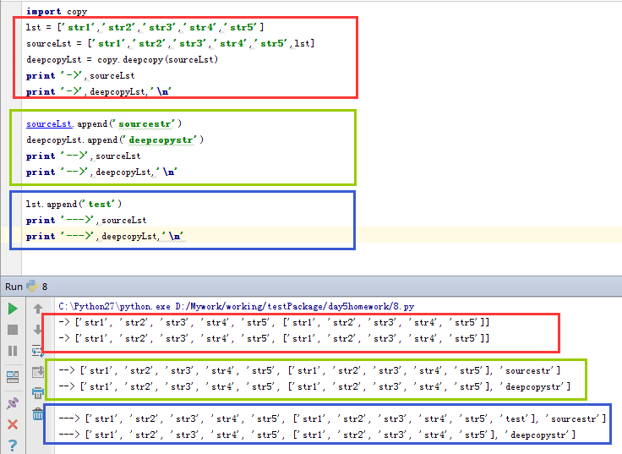Viewport: 622px width, 454px height.
Task: Click the Python icon beside the Run label
Action: (x=32, y=286)
